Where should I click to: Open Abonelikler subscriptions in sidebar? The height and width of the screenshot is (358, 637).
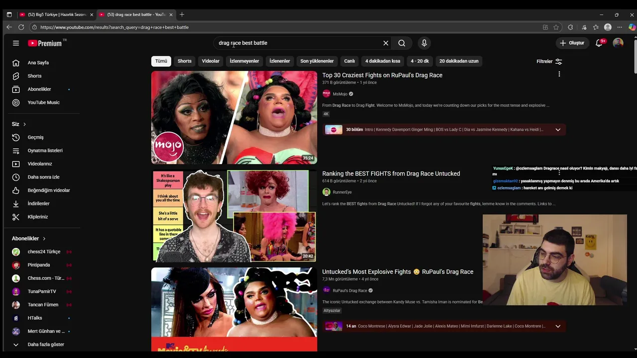click(40, 89)
